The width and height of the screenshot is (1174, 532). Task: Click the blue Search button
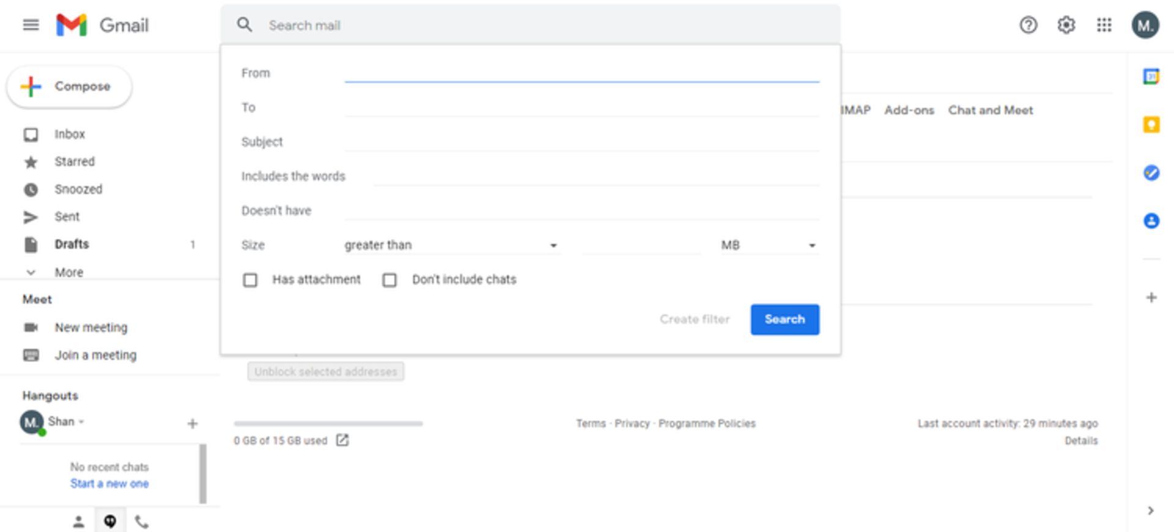point(785,319)
